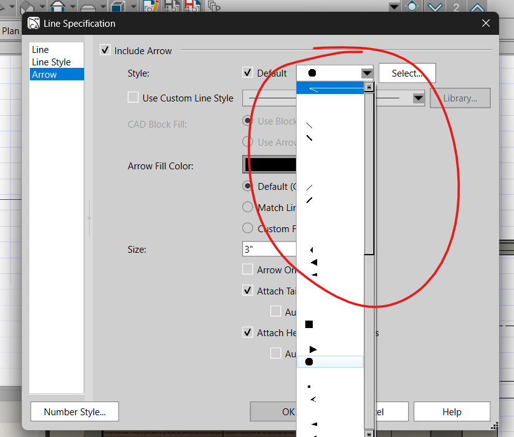Toggle the Auto checkbox under Attach Head
The height and width of the screenshot is (437, 514).
[275, 353]
